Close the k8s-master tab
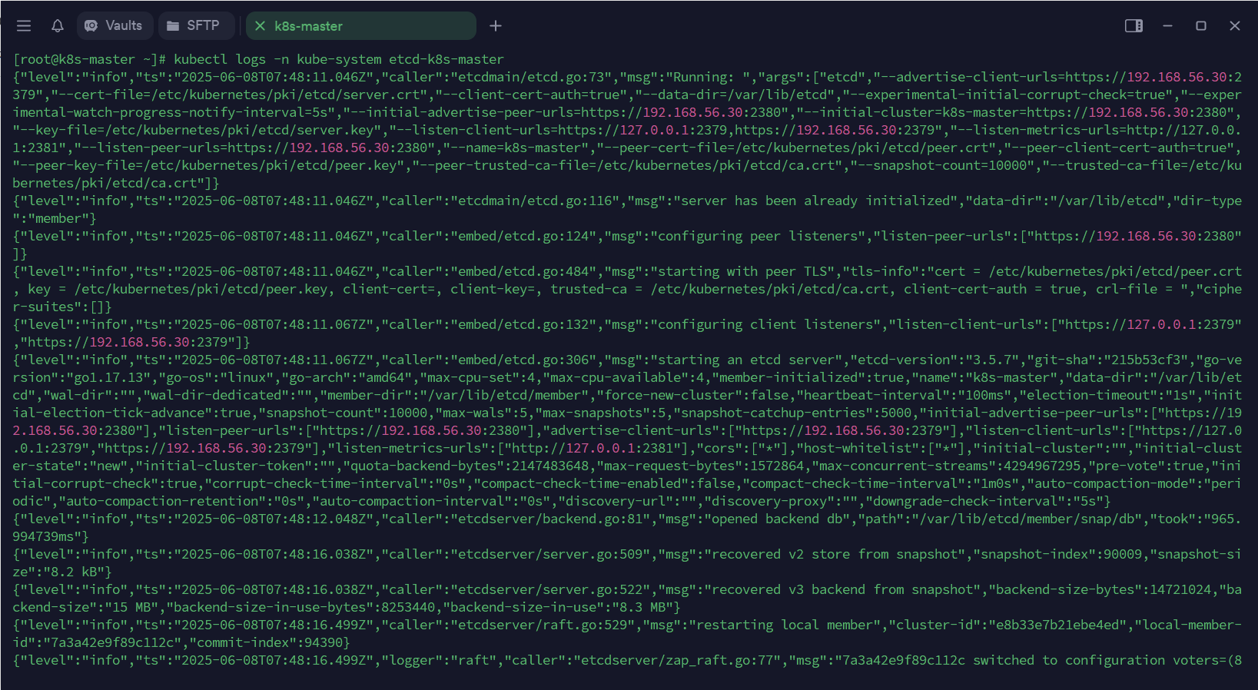The height and width of the screenshot is (690, 1258). pyautogui.click(x=260, y=26)
